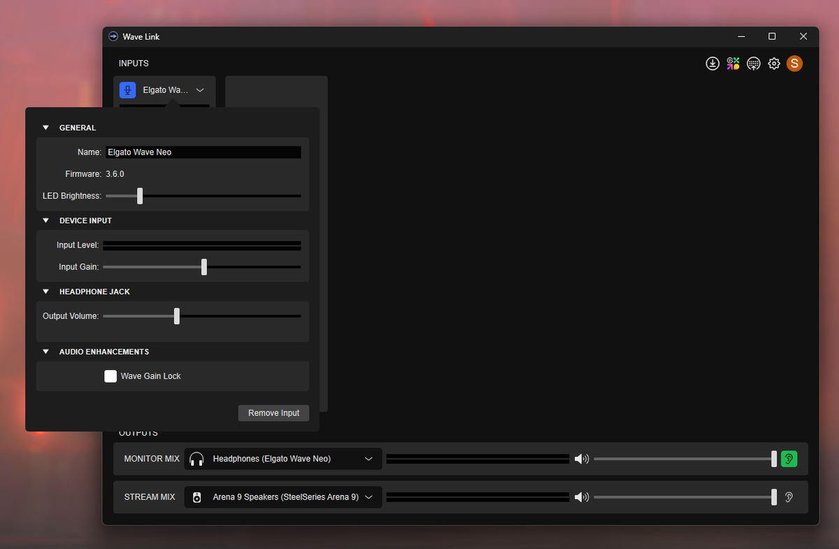
Task: Enable the Wave Gain Lock checkbox
Action: pos(110,376)
